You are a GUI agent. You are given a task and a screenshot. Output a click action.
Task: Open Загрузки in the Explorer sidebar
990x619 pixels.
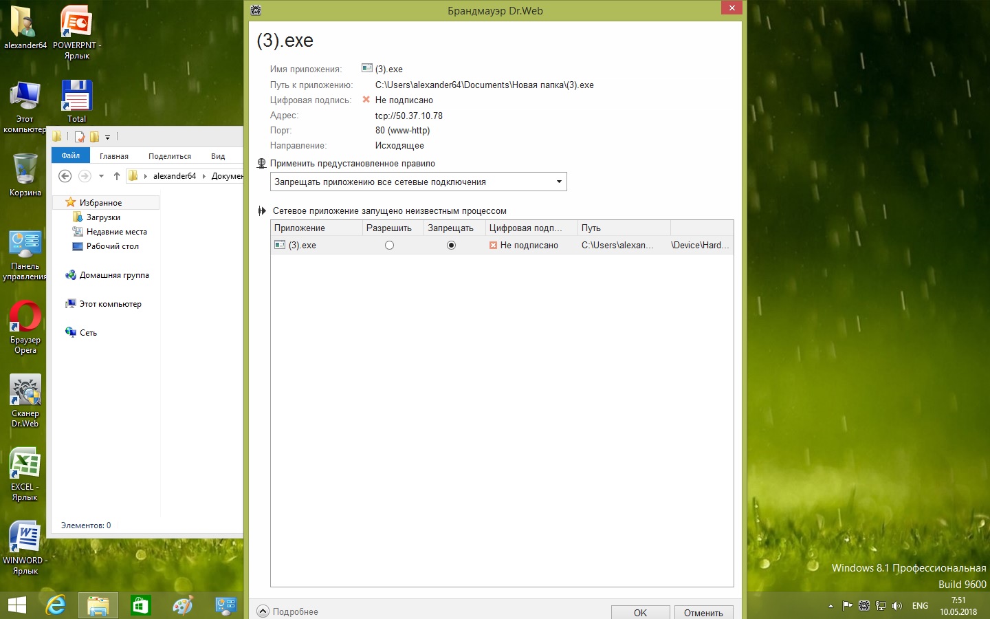point(103,217)
